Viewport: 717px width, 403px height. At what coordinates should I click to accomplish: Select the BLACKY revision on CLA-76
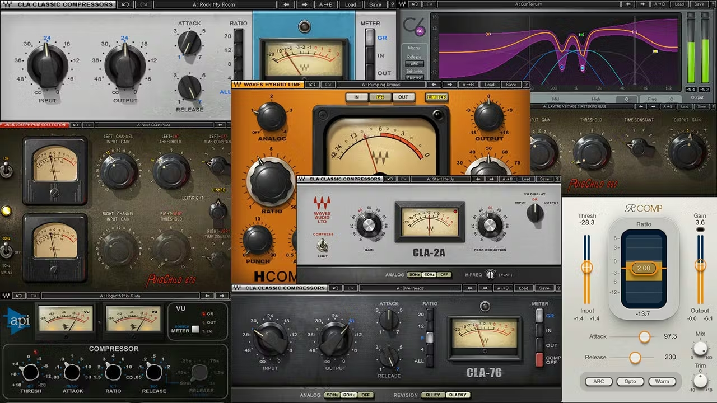(458, 395)
